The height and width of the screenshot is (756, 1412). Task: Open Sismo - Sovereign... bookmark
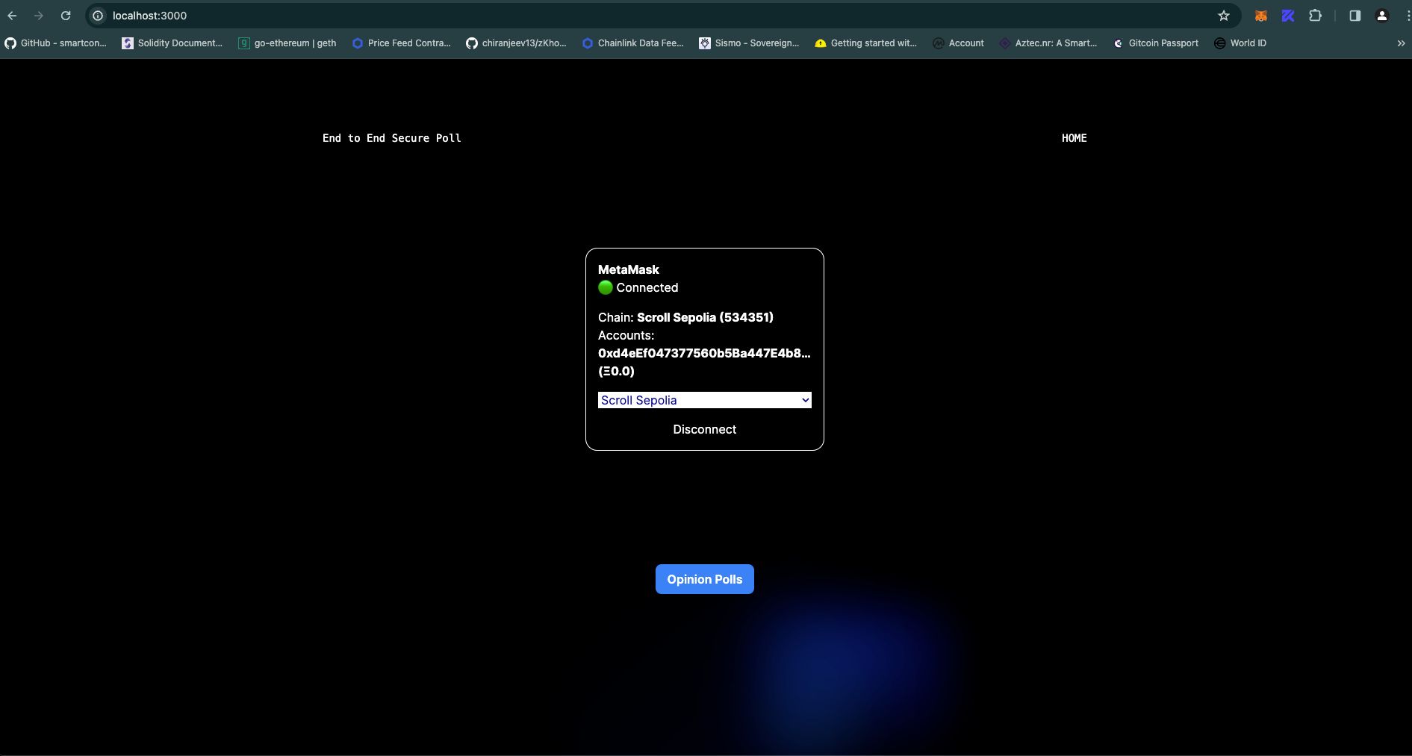pyautogui.click(x=749, y=43)
